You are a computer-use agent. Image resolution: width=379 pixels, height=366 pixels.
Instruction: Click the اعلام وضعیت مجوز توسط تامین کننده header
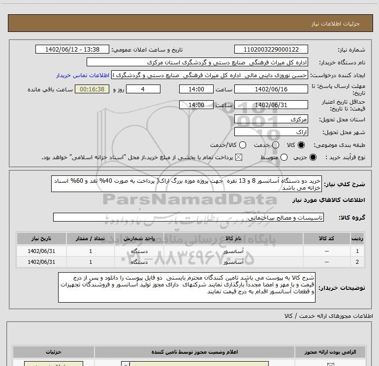coord(194,352)
